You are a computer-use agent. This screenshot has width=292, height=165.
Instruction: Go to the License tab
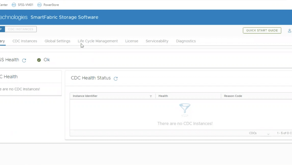coord(132,41)
